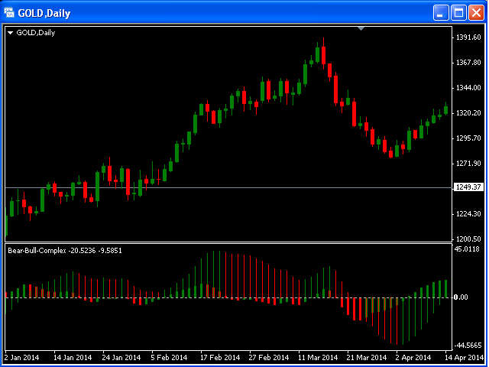Expand the GOLD,Daily dropdown triangle

coord(10,33)
